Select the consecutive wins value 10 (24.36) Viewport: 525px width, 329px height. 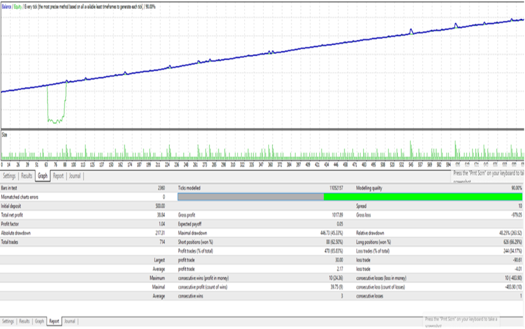336,278
